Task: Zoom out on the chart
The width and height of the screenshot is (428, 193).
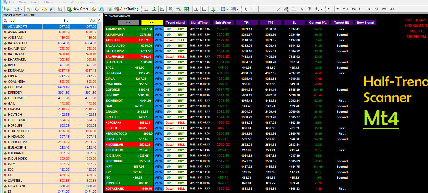Action: point(179,9)
